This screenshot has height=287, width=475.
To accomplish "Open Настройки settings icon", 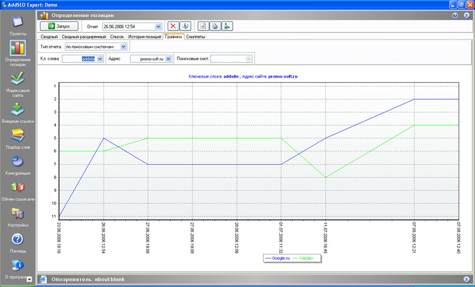I will tap(17, 213).
